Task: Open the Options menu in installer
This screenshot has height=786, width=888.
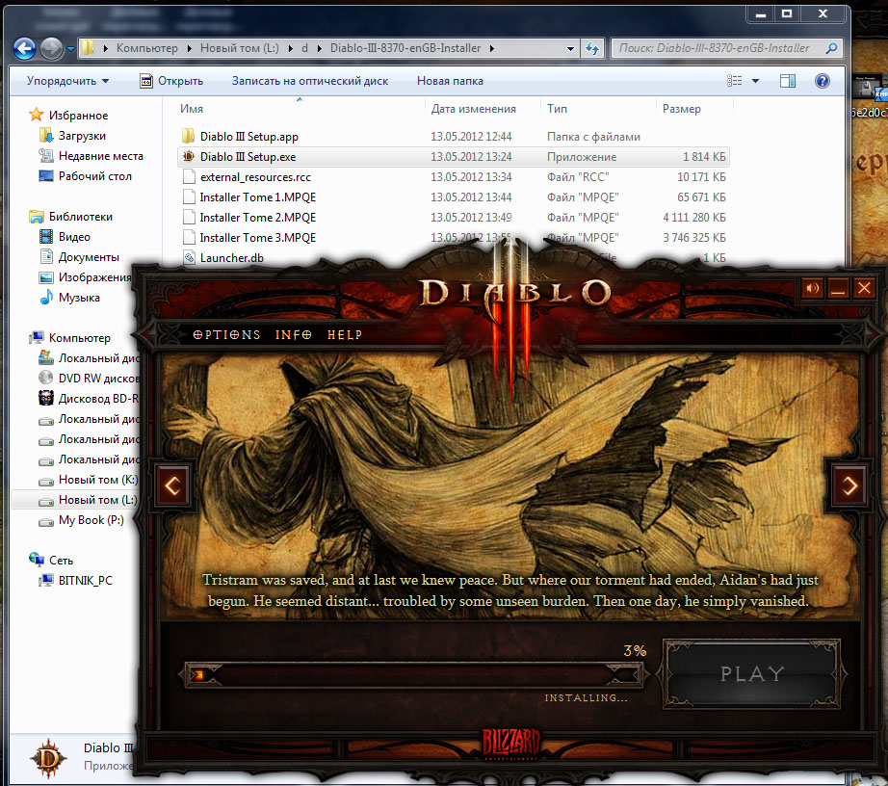Action: pos(226,334)
